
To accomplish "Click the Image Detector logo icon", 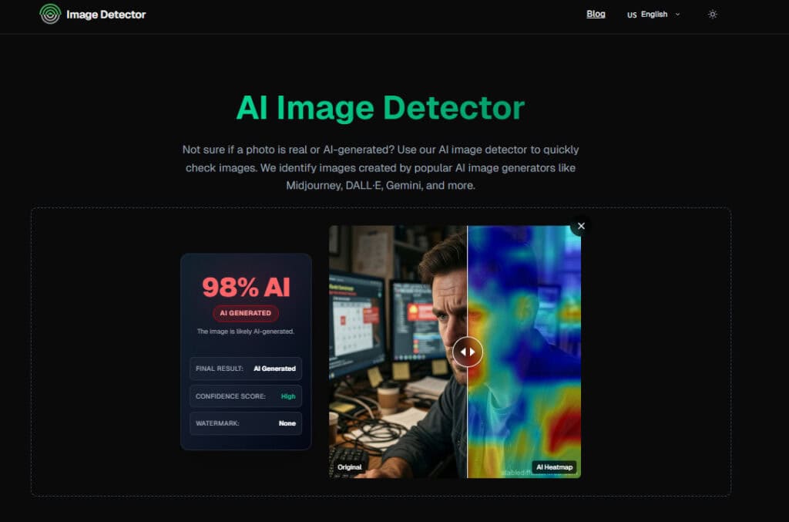I will click(50, 14).
